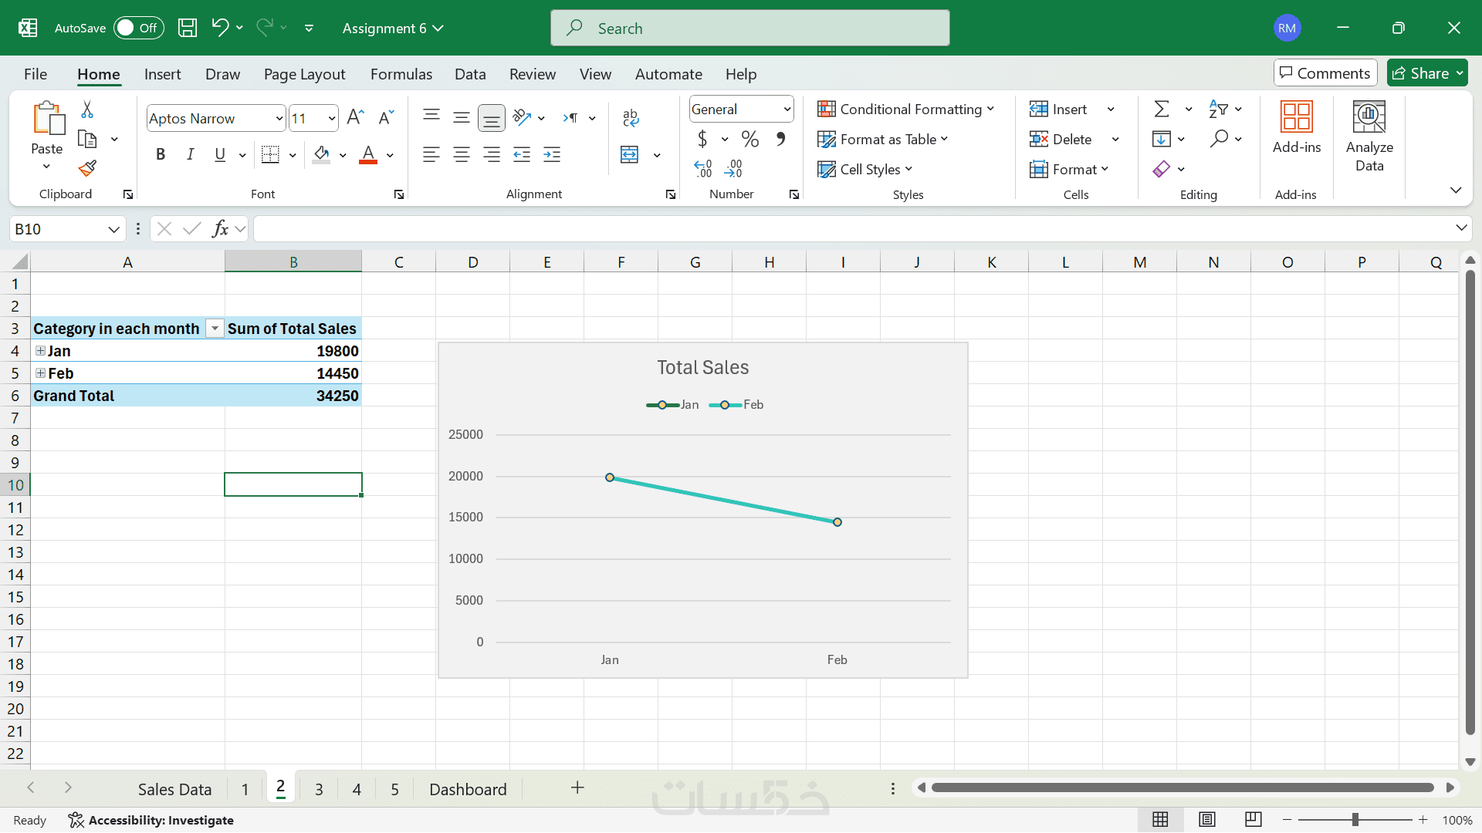Open the font name dropdown
The image size is (1482, 833).
click(x=279, y=118)
